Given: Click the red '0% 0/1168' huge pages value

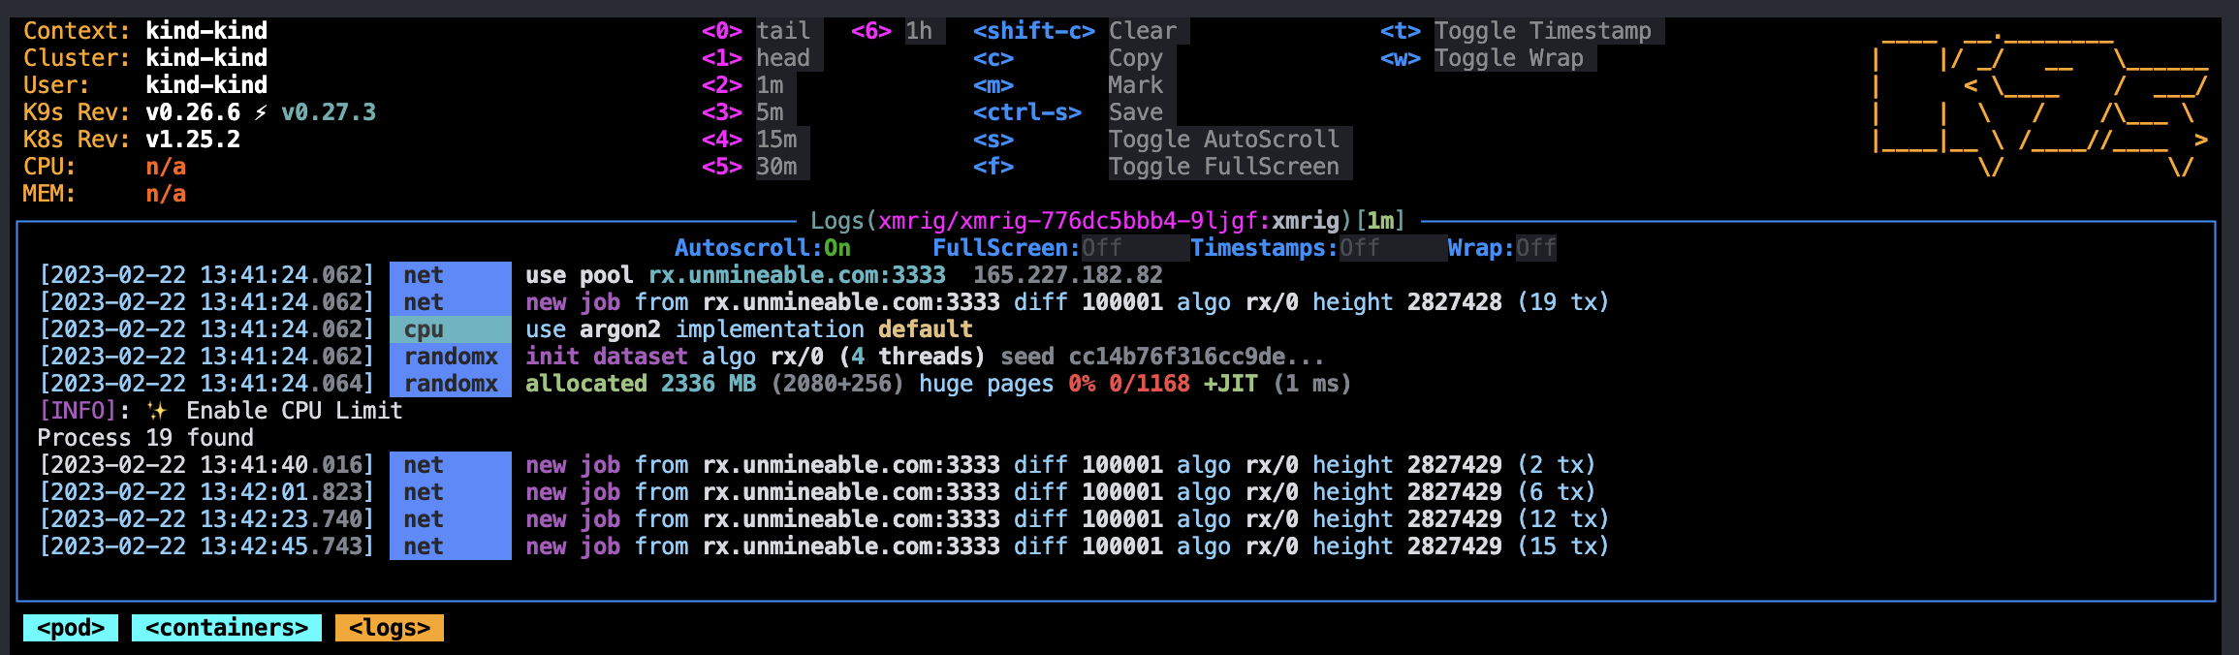Looking at the screenshot, I should (x=1129, y=384).
